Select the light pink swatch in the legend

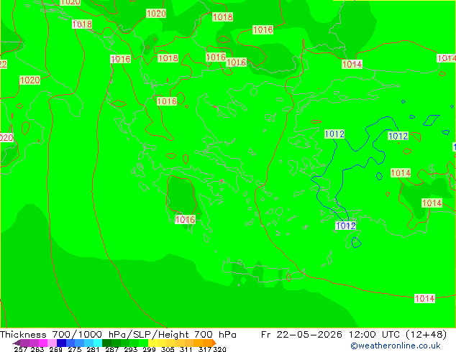coord(52,343)
